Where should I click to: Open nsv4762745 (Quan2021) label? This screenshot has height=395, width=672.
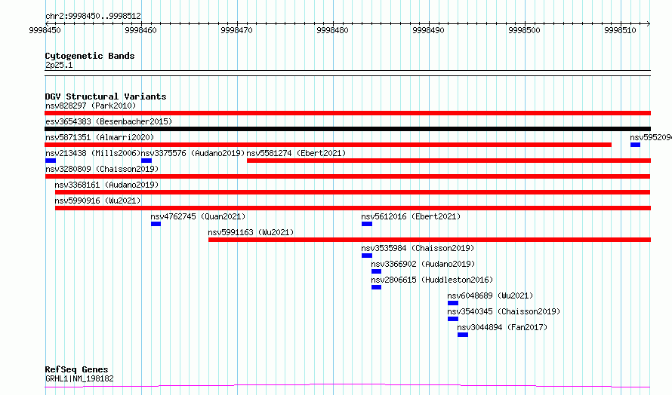coord(198,216)
